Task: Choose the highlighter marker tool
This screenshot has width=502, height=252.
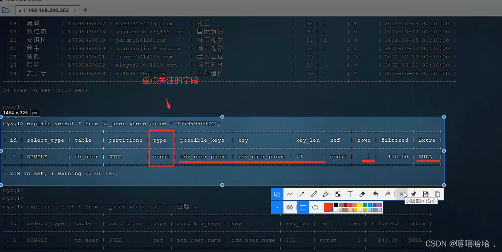Action: (x=326, y=195)
